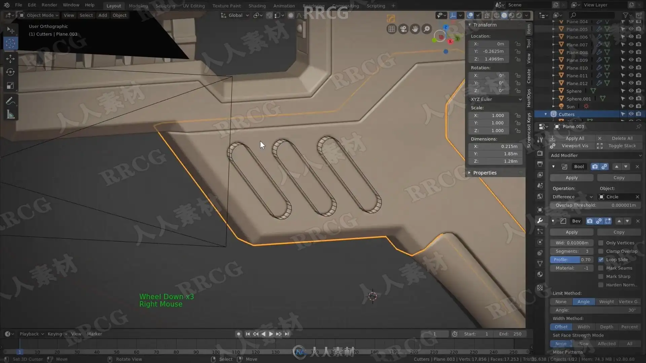Toggle camera view with the camera icon
The image size is (646, 363).
403,29
